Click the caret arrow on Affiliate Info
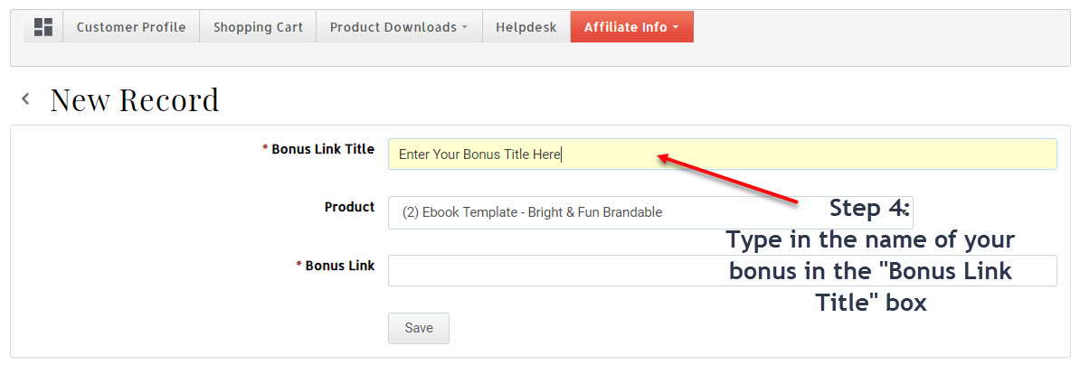1080x365 pixels. 676,27
